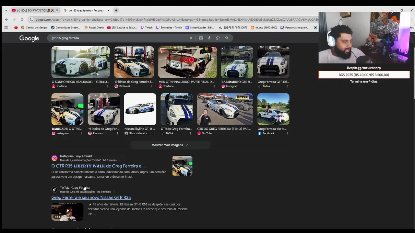Click the magnifier search icon
The width and height of the screenshot is (415, 233).
click(227, 38)
